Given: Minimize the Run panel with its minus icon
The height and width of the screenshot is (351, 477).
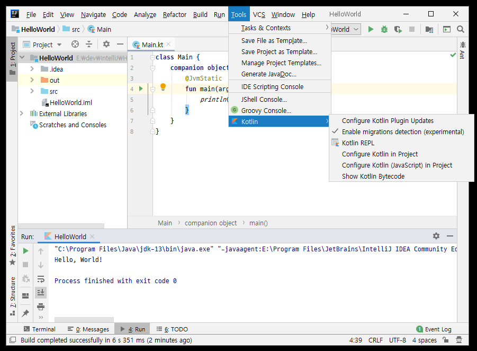Looking at the screenshot, I should click(450, 236).
